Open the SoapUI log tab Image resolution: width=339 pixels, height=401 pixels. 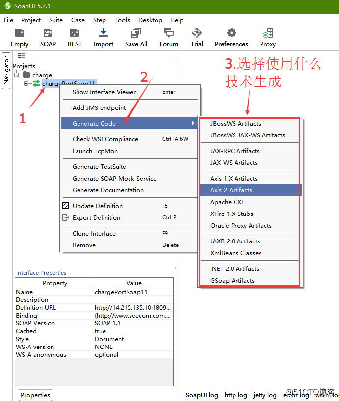coord(202,395)
